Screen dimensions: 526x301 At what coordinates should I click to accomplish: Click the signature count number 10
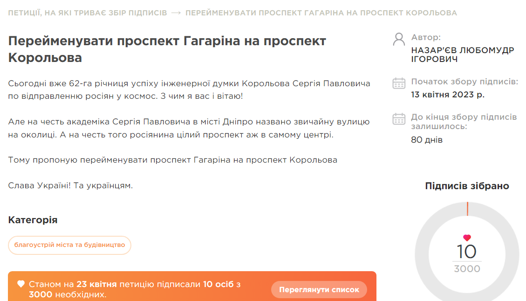467,252
